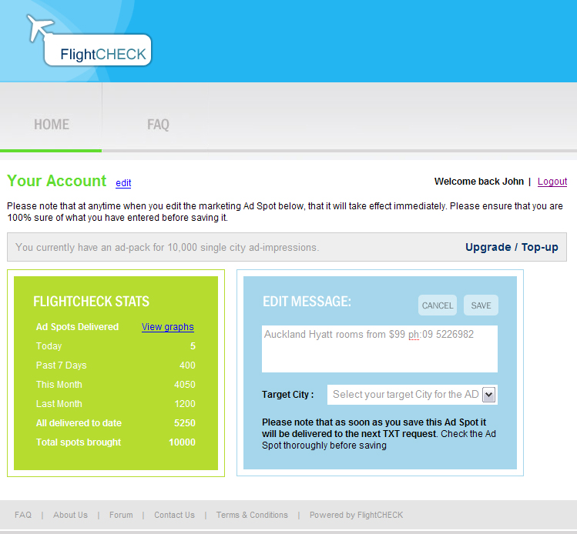
Task: Select the 'Welcome back John' text
Action: coord(478,182)
